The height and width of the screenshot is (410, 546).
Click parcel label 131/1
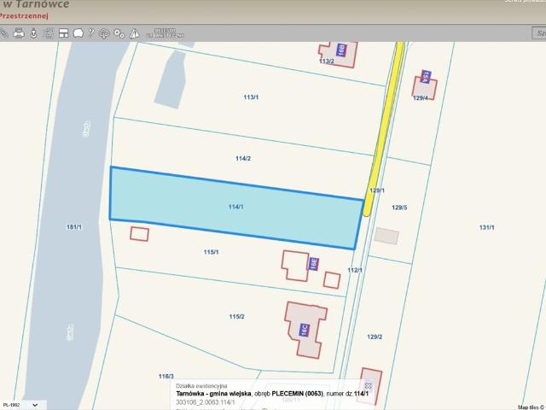(x=487, y=228)
